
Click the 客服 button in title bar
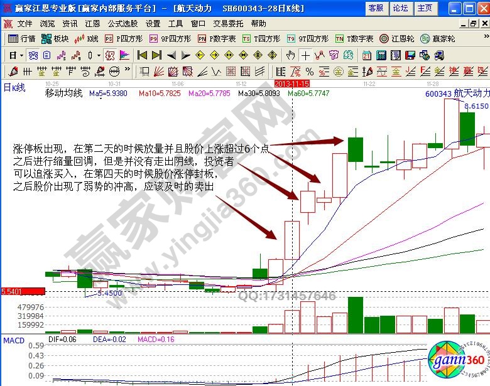[376, 8]
